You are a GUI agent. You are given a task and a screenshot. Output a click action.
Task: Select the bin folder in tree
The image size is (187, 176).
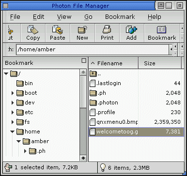click(x=25, y=83)
